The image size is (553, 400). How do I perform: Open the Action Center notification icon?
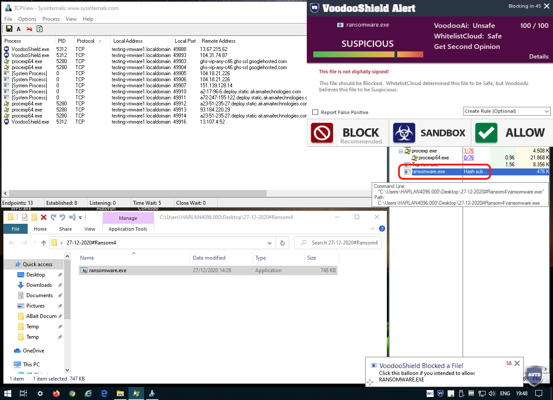coord(539,394)
